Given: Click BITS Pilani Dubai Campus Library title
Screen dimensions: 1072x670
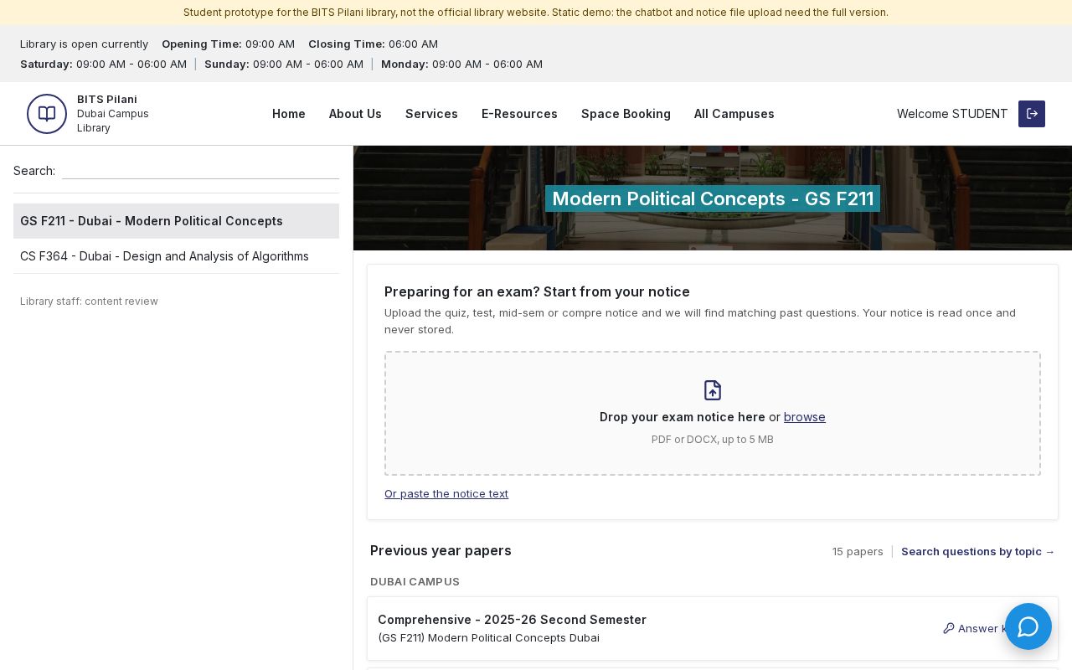Looking at the screenshot, I should tap(113, 114).
